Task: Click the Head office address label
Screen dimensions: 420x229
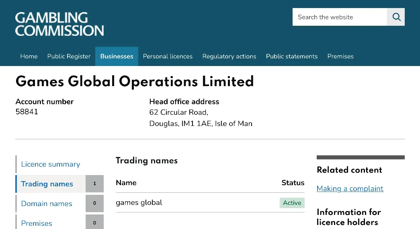Action: tap(184, 102)
